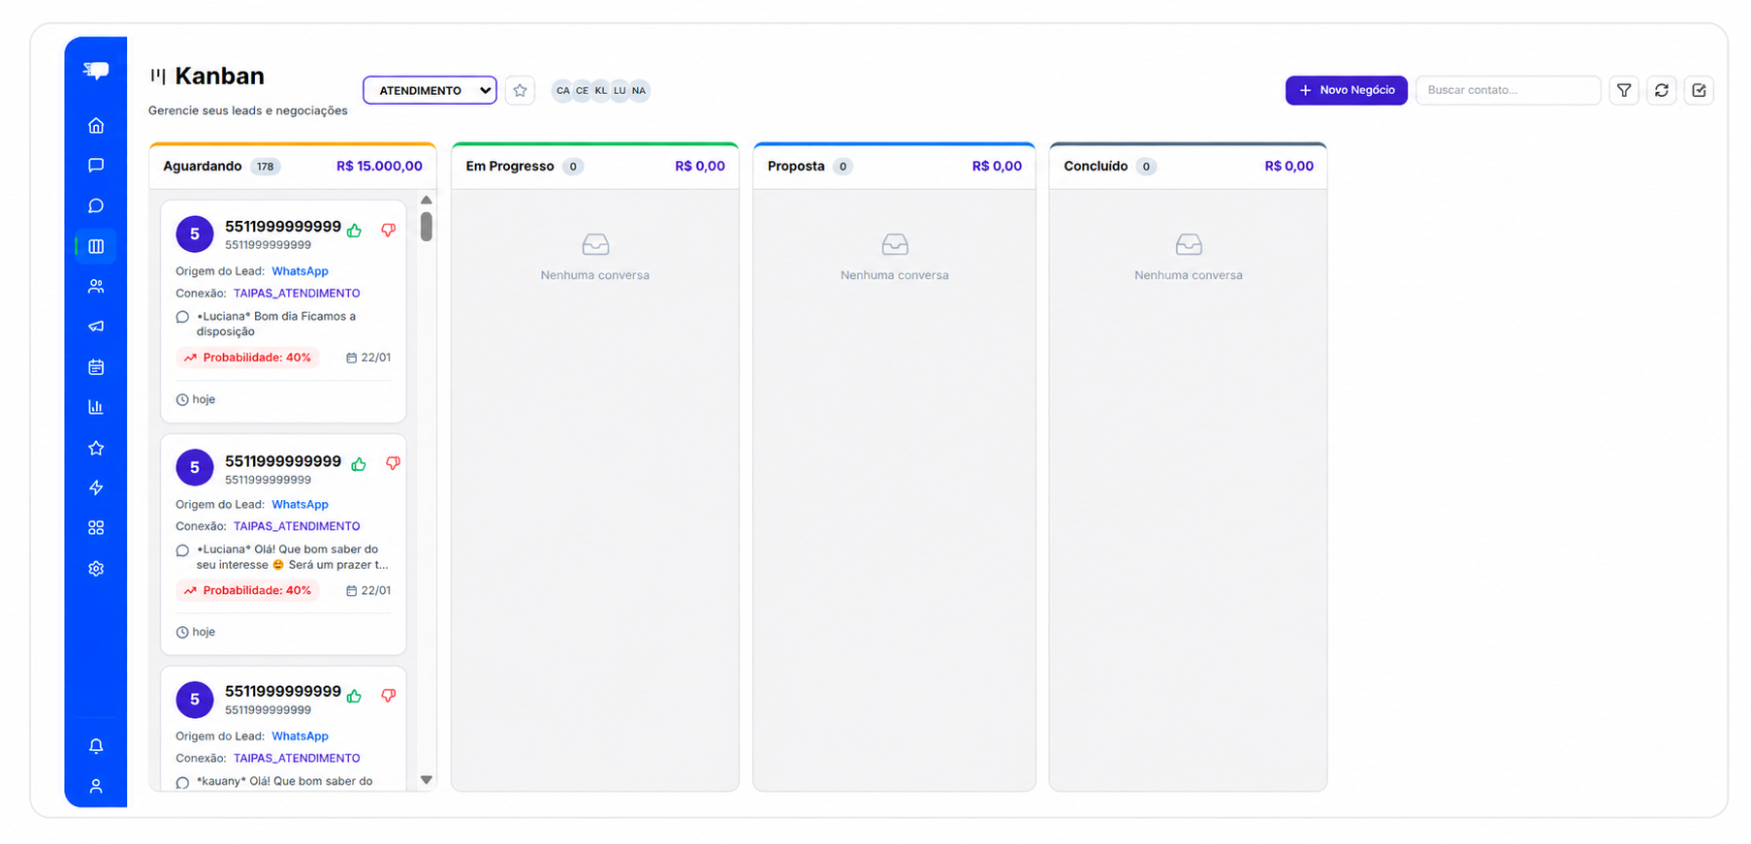Click the Aguardando column header
Viewport: 1751px width, 844px height.
293,167
